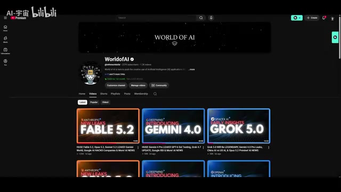341x192 pixels.
Task: Open title 'Grok 5.0 Will Be LEGENDARY' video
Action: (234, 149)
